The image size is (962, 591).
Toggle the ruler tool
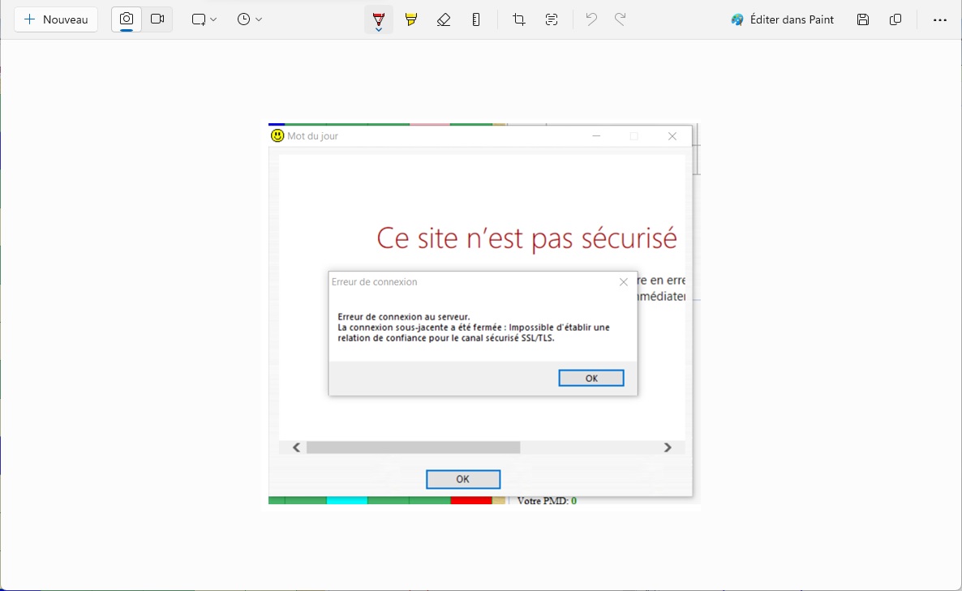coord(476,19)
